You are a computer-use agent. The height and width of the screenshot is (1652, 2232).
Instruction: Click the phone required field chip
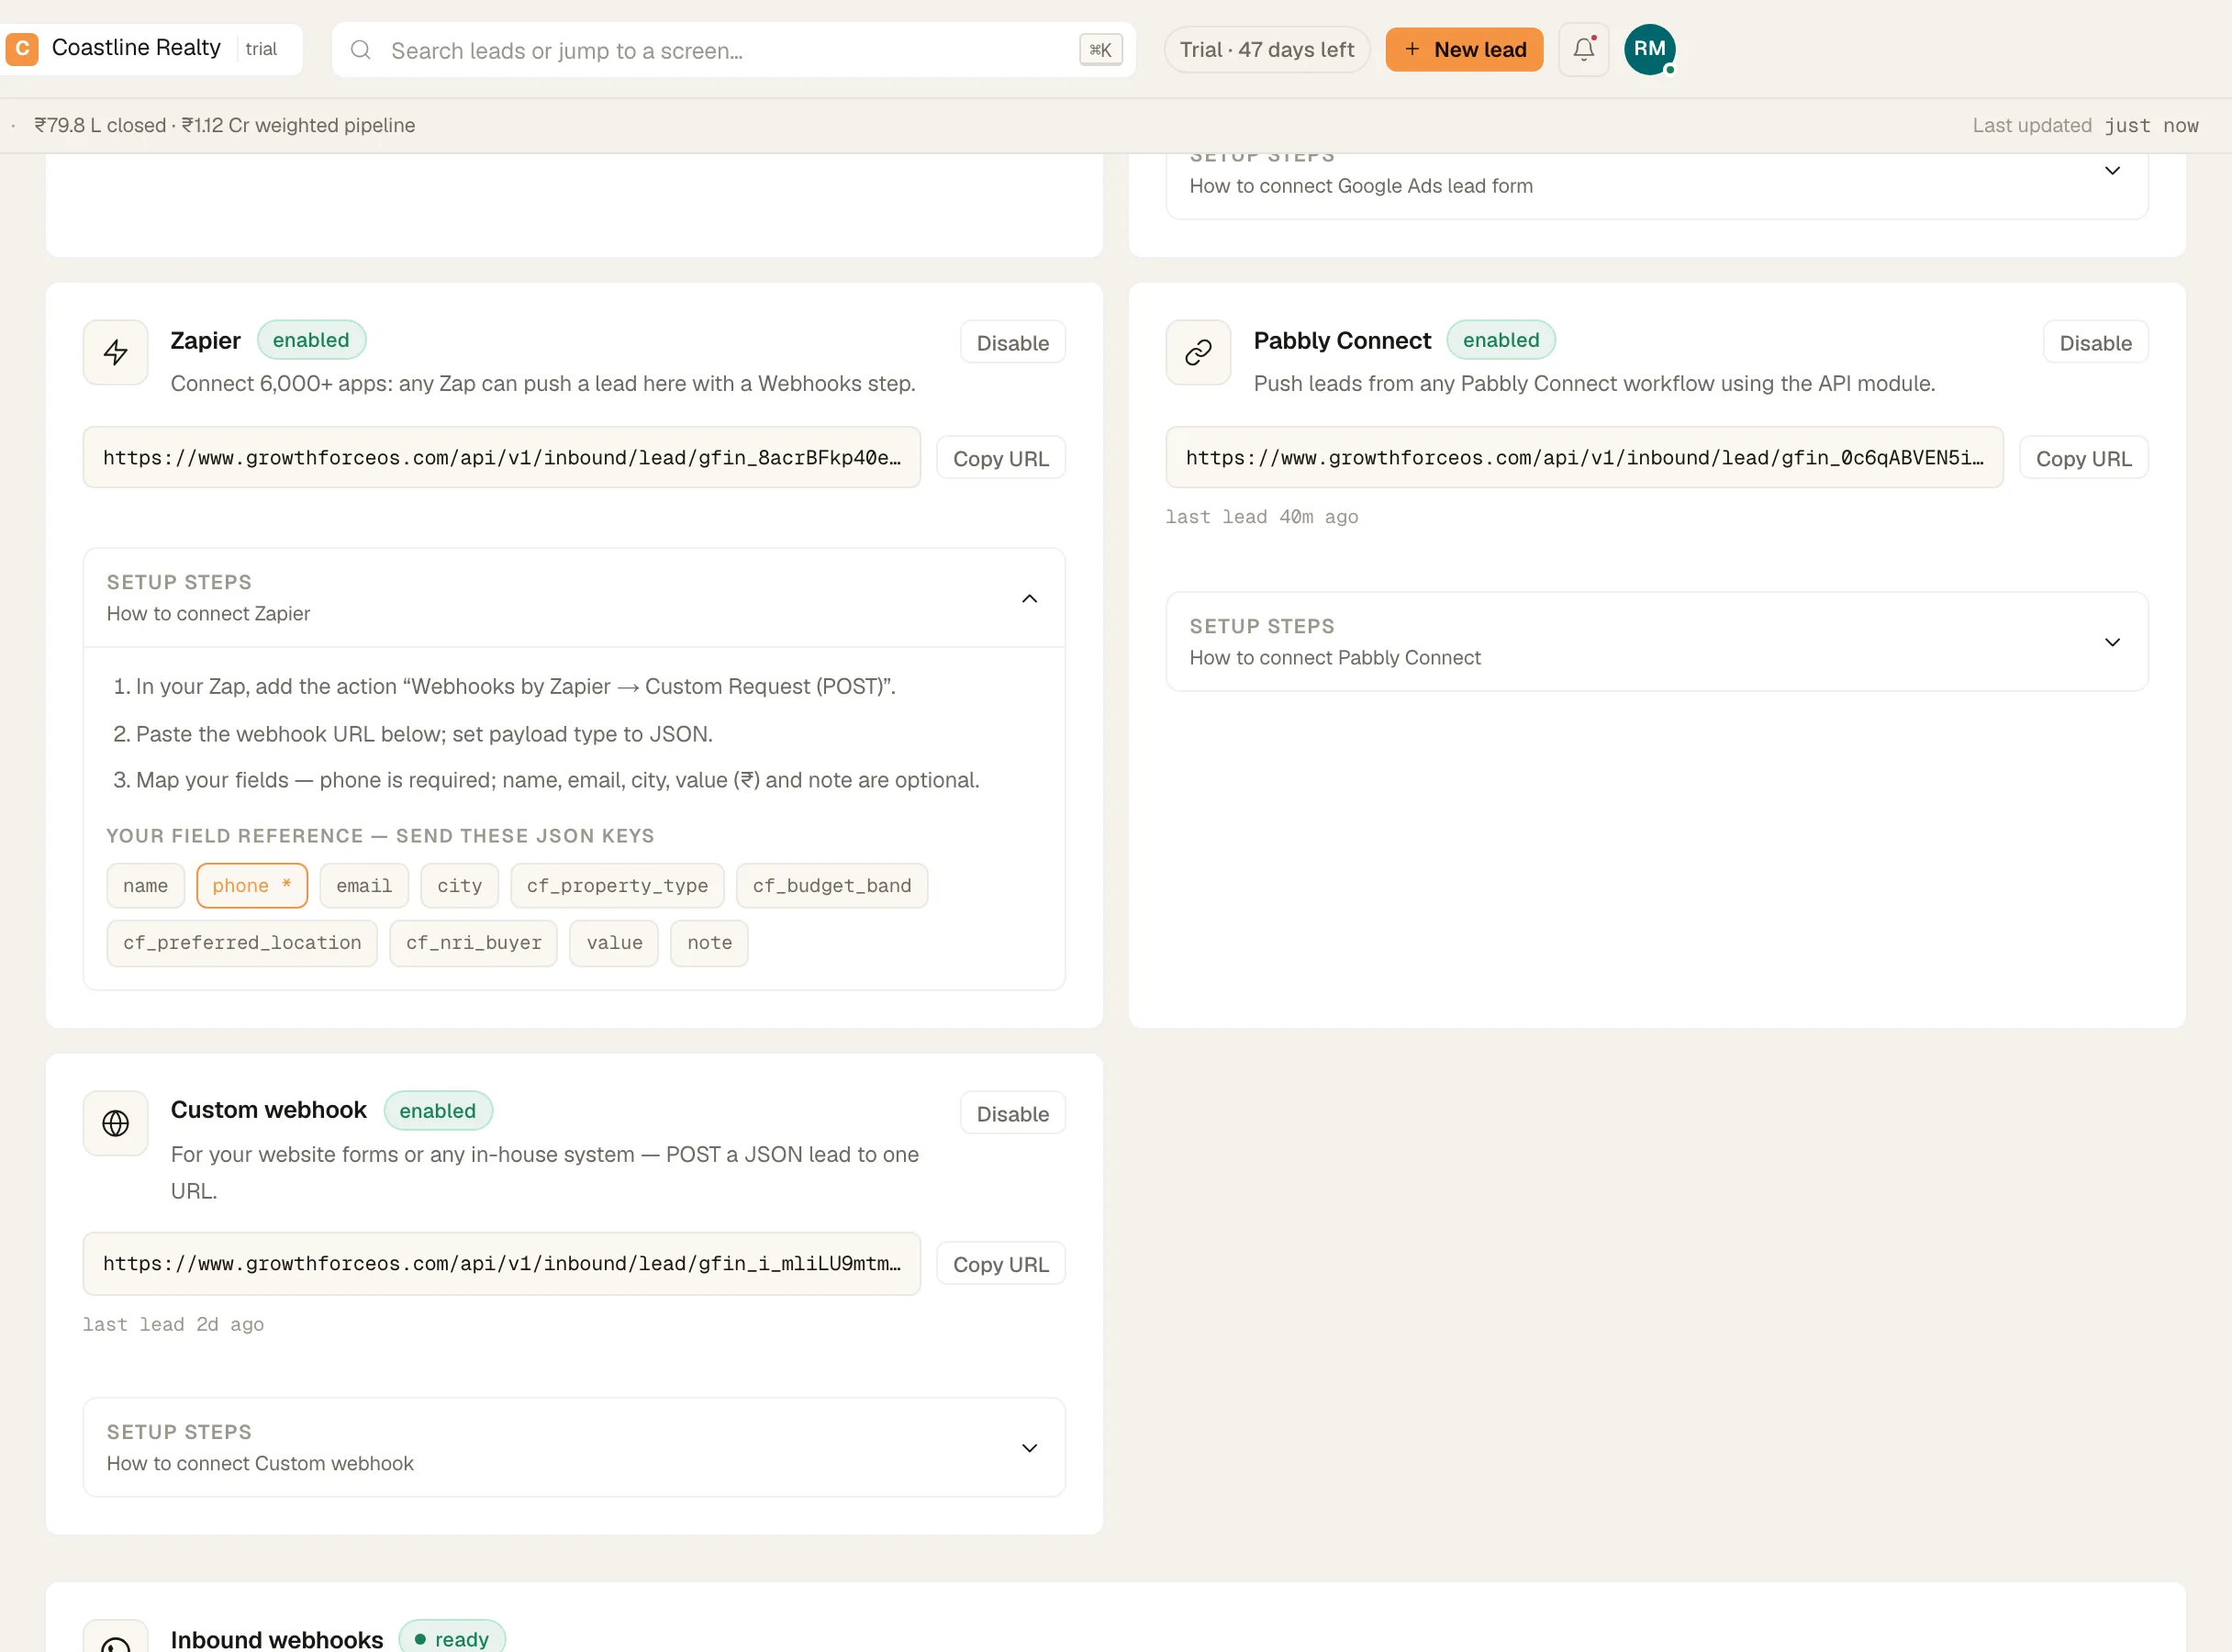click(x=252, y=886)
